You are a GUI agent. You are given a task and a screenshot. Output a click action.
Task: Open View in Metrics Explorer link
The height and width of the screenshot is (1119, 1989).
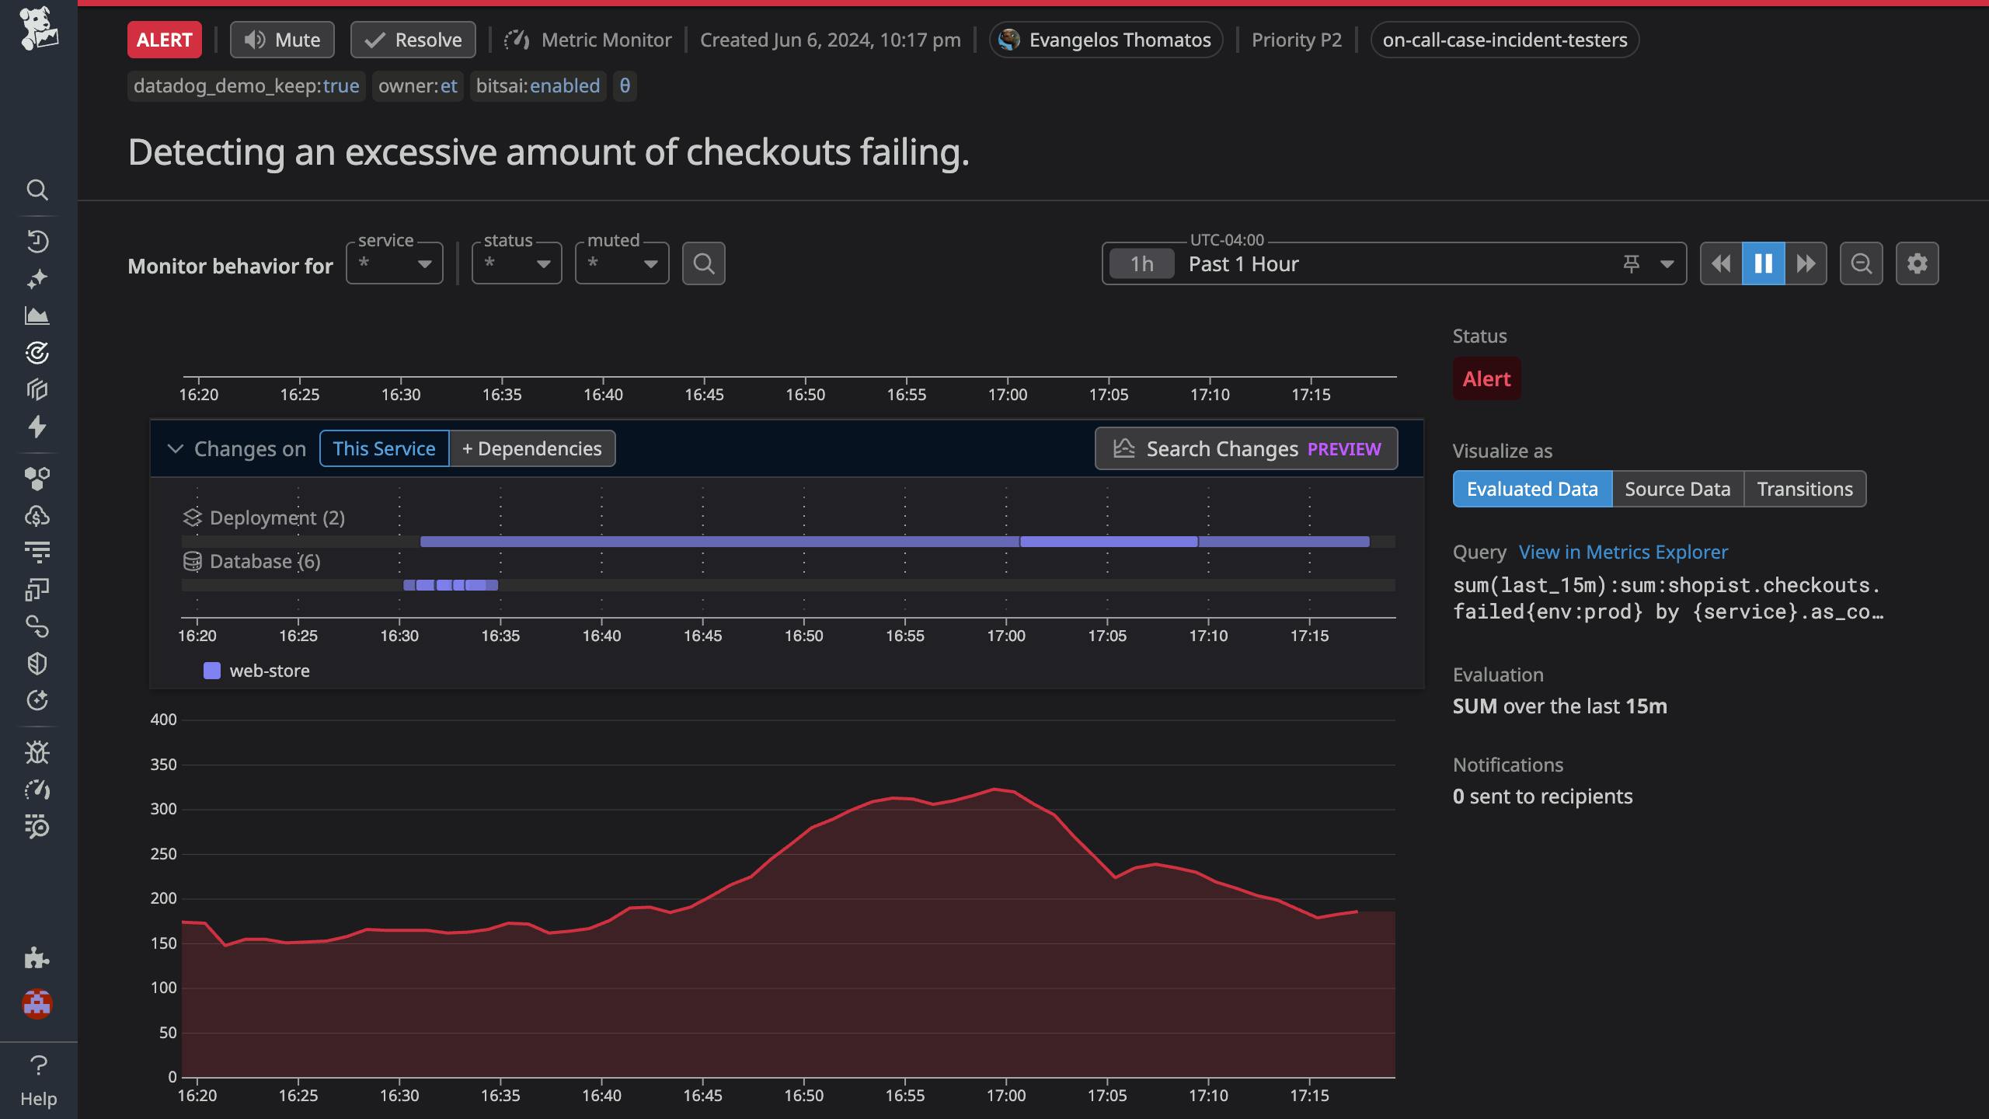coord(1622,552)
